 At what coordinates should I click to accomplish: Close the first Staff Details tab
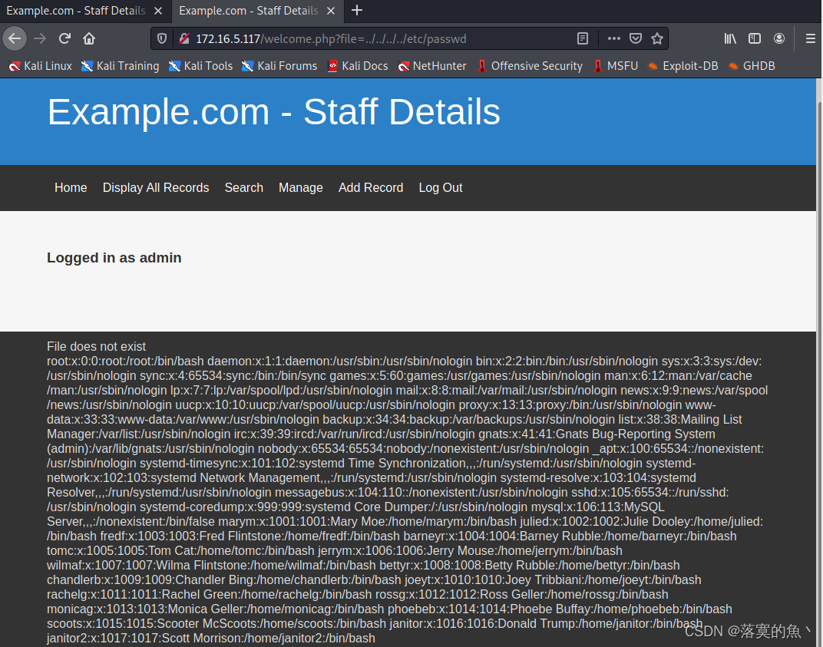point(158,11)
